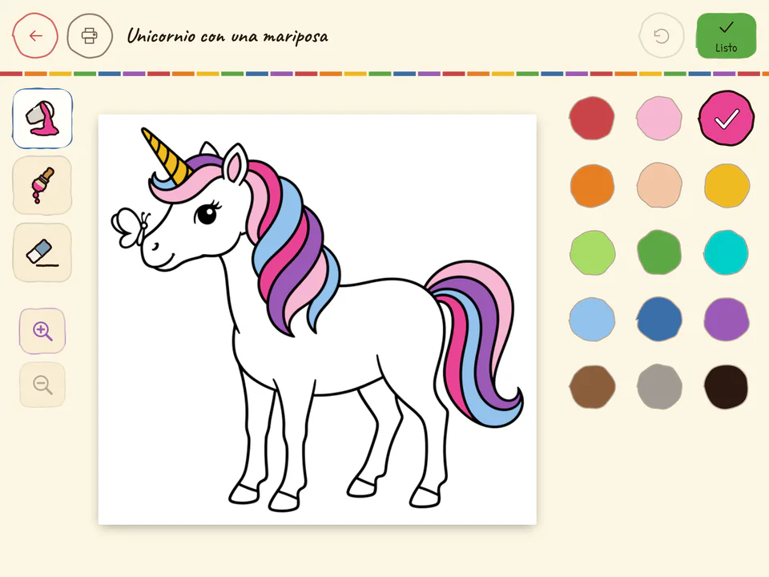Click the title Unicornio con una mariposa

pyautogui.click(x=227, y=36)
